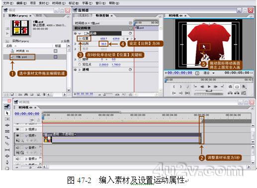Toggle Safe Margins button in program monitor
257x188 pixels.
click(237, 87)
